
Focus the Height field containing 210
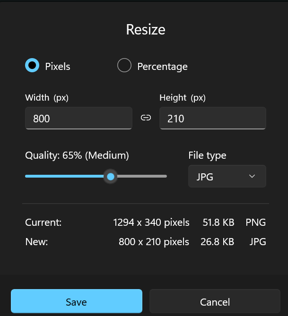click(213, 118)
